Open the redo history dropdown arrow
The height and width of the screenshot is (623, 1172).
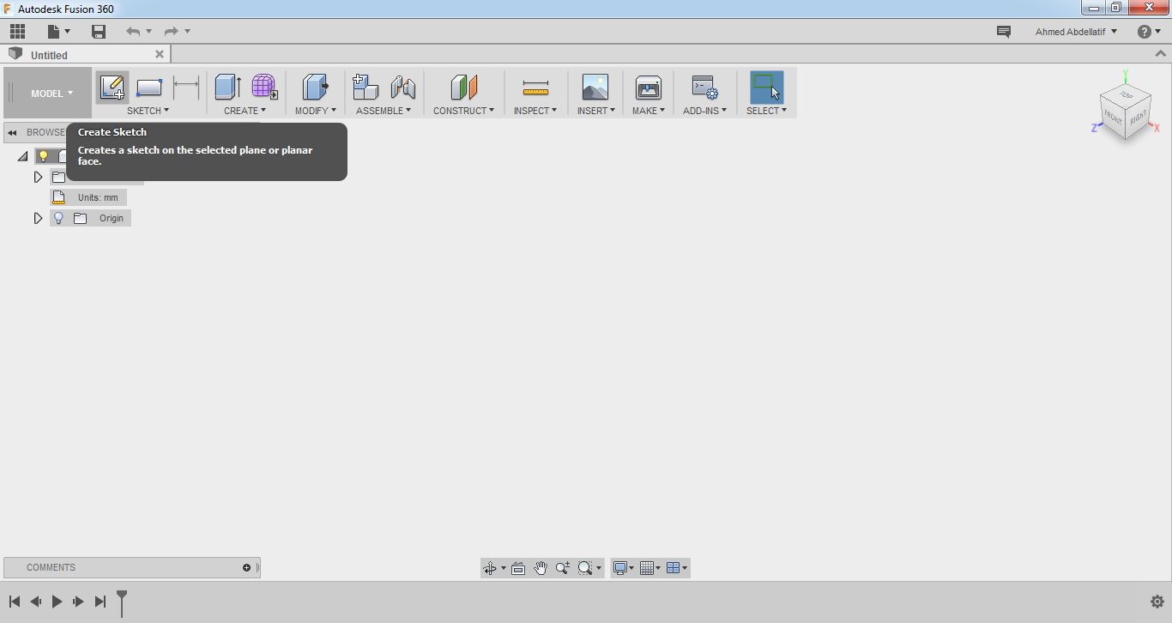pyautogui.click(x=187, y=32)
